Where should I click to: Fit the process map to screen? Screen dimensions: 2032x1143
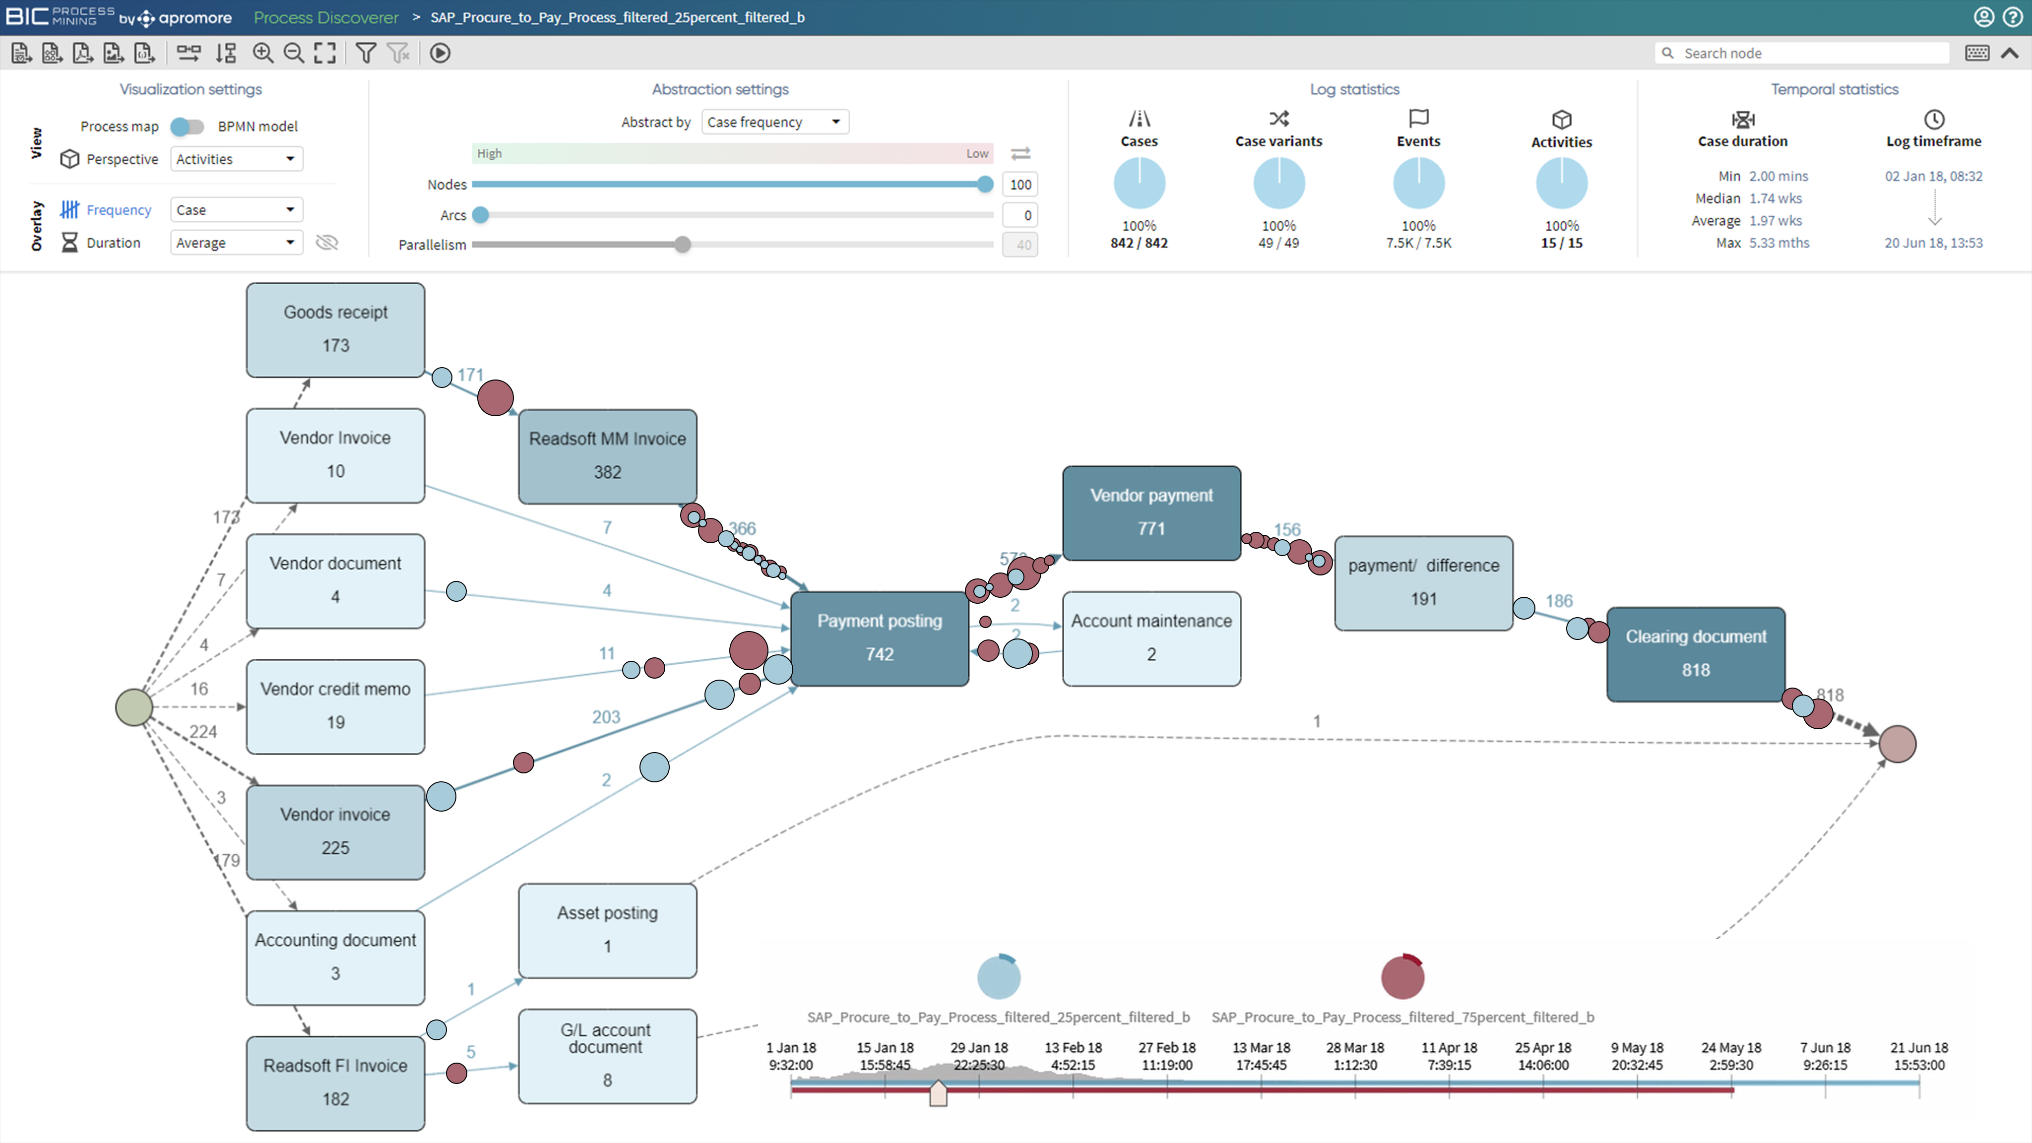(324, 53)
